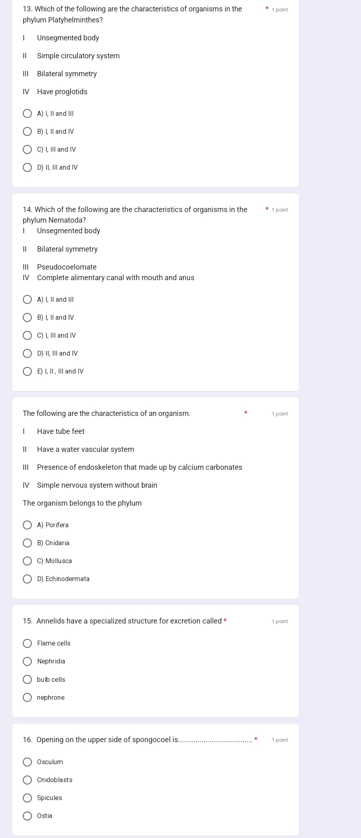Pick the Cnidaria radio button
Screen dimensions: 361x838
point(27,543)
